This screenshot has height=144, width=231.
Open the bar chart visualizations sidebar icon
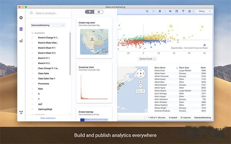(x=21, y=41)
